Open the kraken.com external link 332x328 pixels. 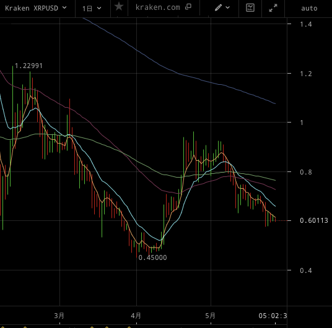coord(164,7)
